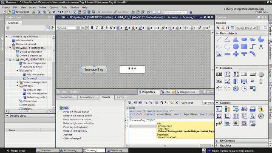Toggle Italic formatting in screen editor toolbar
The height and width of the screenshot is (153, 272).
pyautogui.click(x=97, y=28)
